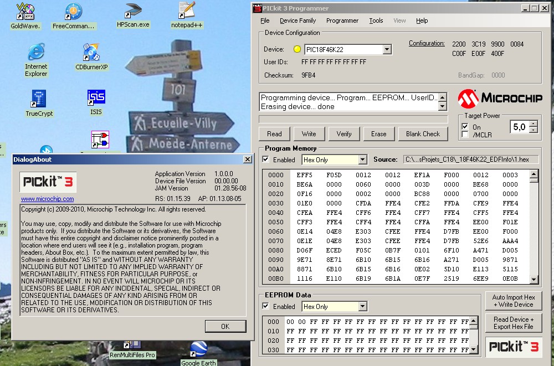554x366 pixels.
Task: Click the Write button
Action: (x=309, y=134)
